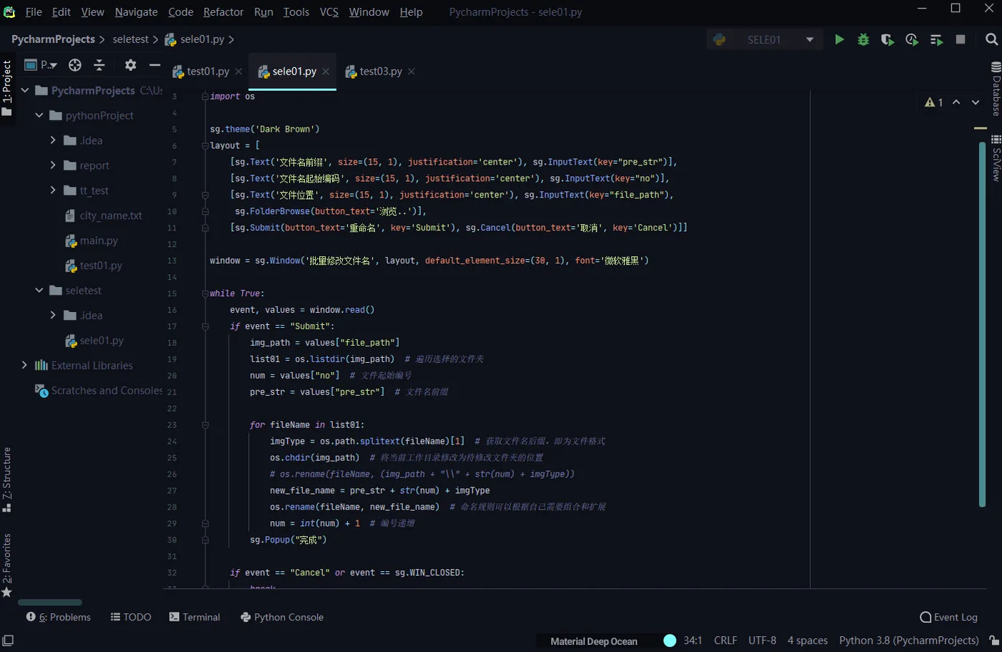Viewport: 1002px width, 652px height.
Task: Open the SciView side panel
Action: click(996, 157)
